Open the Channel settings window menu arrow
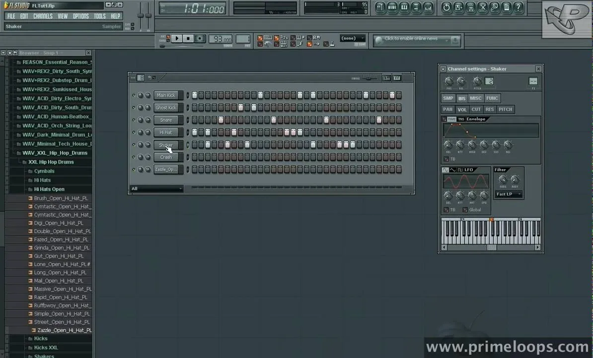Viewport: 593px width, 358px height. click(x=443, y=69)
